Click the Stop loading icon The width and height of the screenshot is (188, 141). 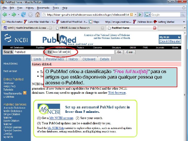tap(31, 15)
